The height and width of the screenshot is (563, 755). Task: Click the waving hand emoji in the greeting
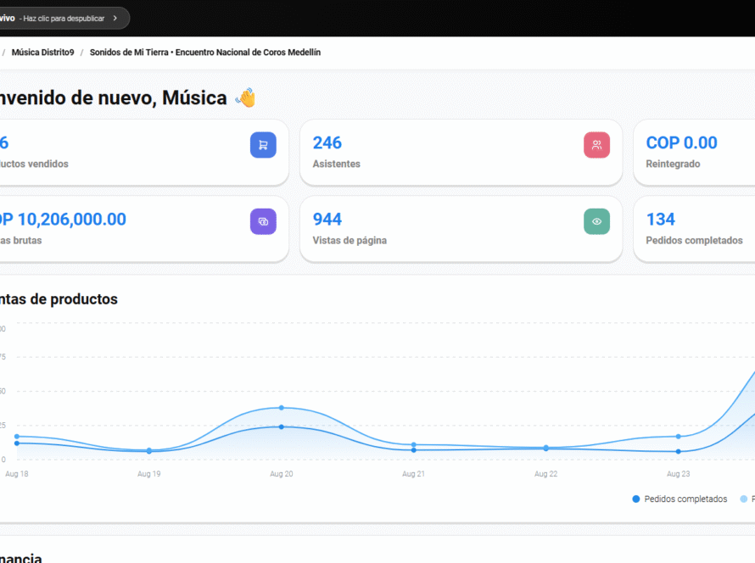coord(245,98)
